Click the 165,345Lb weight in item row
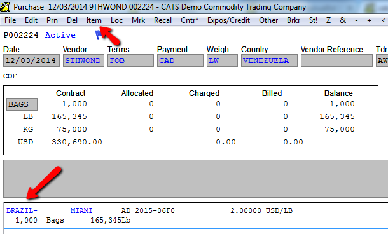This screenshot has width=388, height=234. click(x=111, y=220)
